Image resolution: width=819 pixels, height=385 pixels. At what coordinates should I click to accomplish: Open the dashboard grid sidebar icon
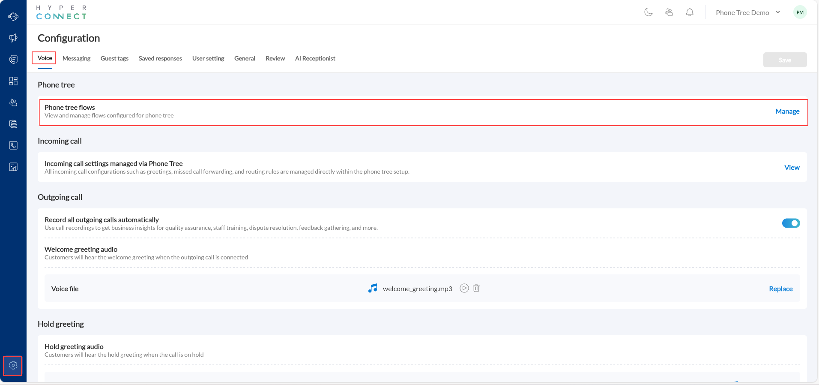point(13,81)
